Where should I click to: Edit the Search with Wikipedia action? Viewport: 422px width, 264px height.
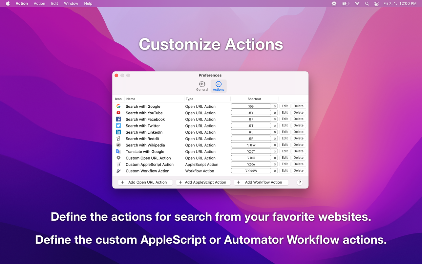pyautogui.click(x=285, y=145)
